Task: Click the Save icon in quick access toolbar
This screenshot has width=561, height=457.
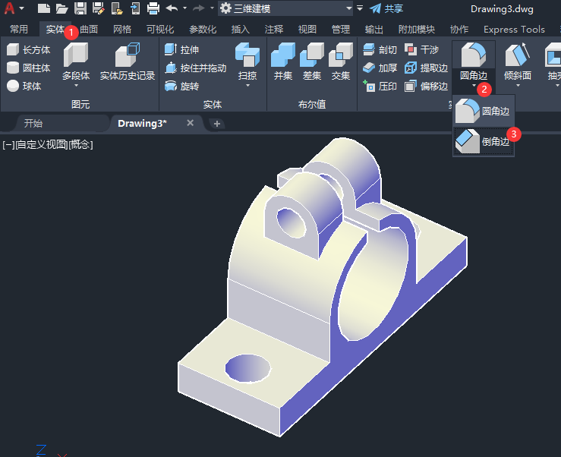Action: (x=80, y=8)
